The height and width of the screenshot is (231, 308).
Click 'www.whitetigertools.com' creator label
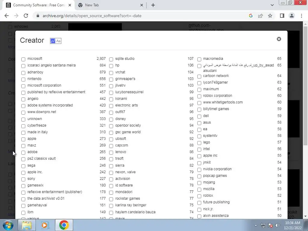coord(223,102)
